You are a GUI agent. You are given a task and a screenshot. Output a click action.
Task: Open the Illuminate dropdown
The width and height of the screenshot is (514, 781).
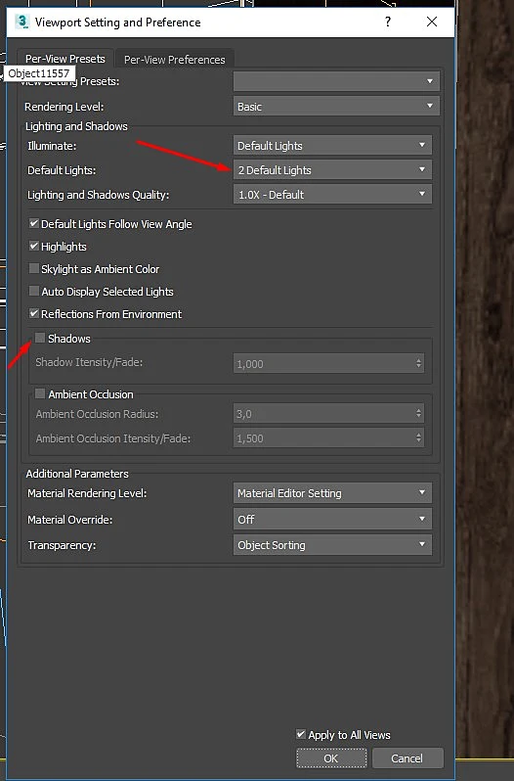(x=332, y=146)
